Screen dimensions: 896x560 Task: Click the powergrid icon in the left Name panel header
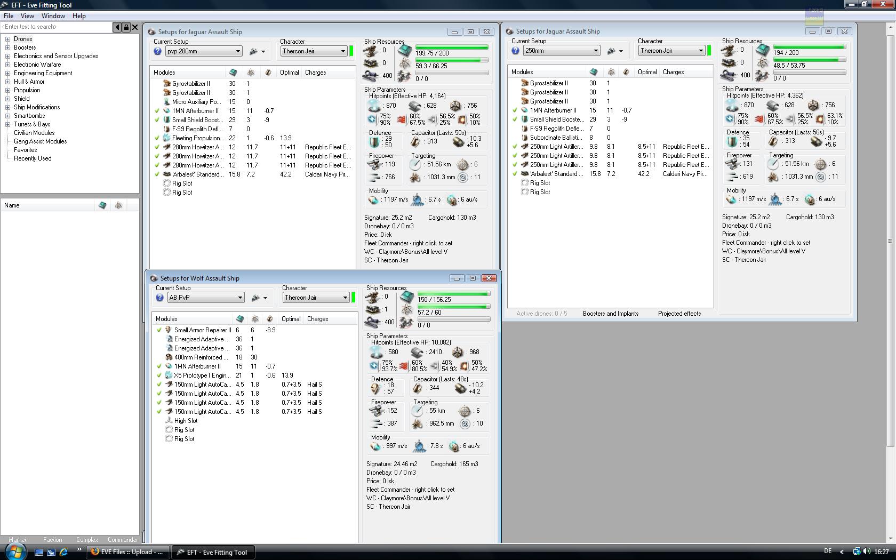pos(118,205)
